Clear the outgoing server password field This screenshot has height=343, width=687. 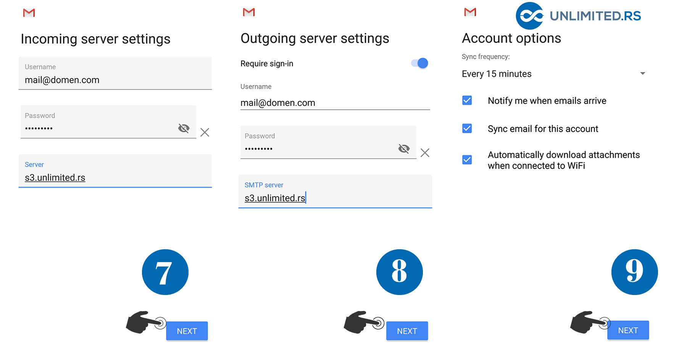pyautogui.click(x=425, y=153)
